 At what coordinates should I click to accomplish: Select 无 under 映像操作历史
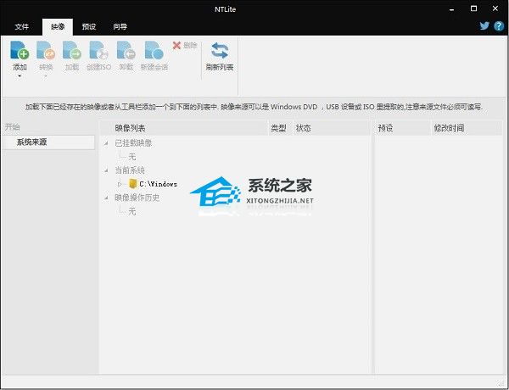[131, 212]
